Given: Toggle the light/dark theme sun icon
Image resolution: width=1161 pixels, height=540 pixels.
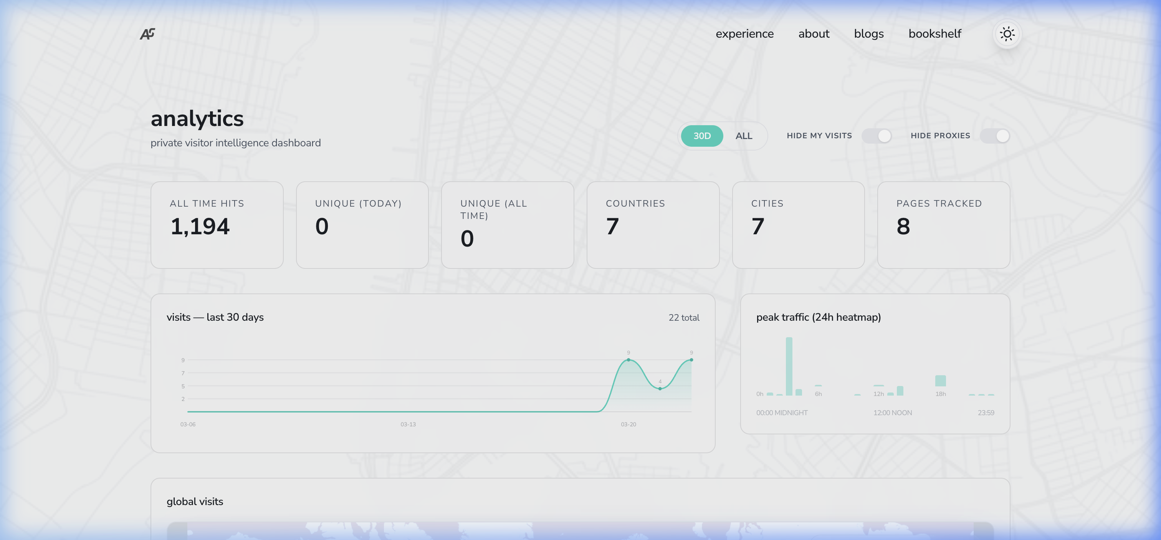Looking at the screenshot, I should coord(1007,33).
